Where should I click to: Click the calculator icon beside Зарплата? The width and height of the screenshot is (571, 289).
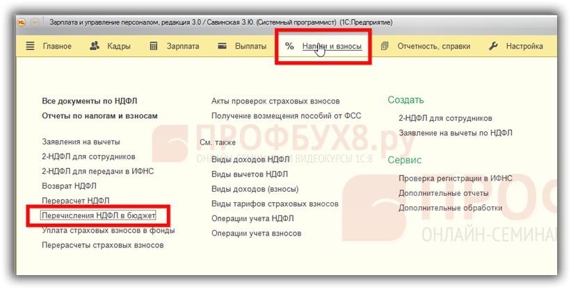pos(154,46)
